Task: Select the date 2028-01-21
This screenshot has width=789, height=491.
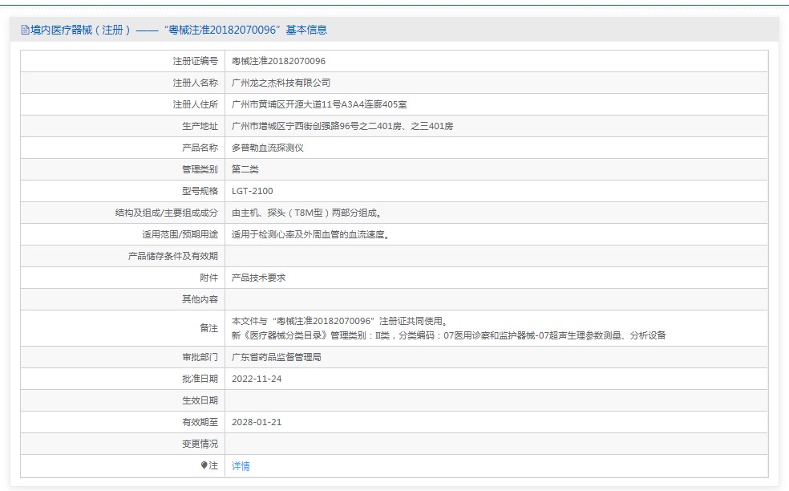Action: (x=257, y=422)
